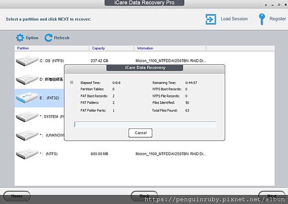Click the Refresh label
The height and width of the screenshot is (204, 288).
[62, 38]
